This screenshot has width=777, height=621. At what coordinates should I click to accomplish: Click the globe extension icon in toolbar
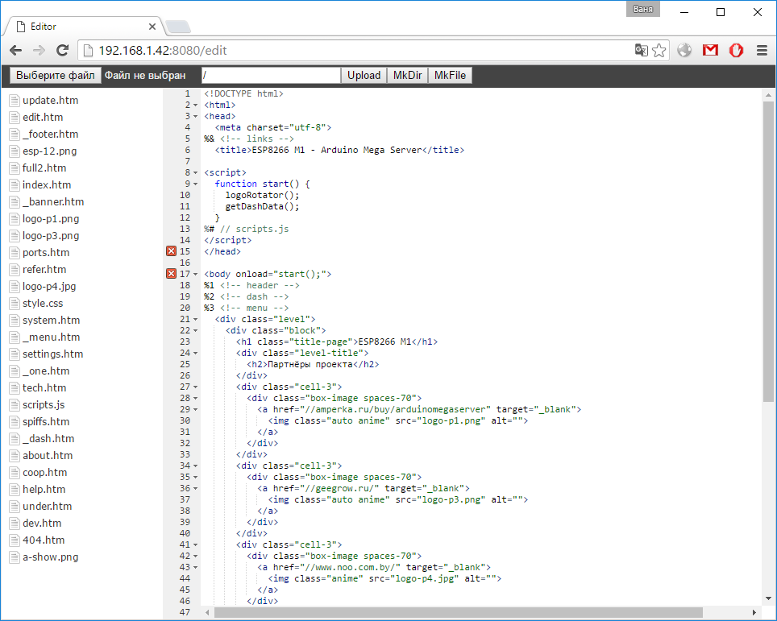tap(684, 51)
